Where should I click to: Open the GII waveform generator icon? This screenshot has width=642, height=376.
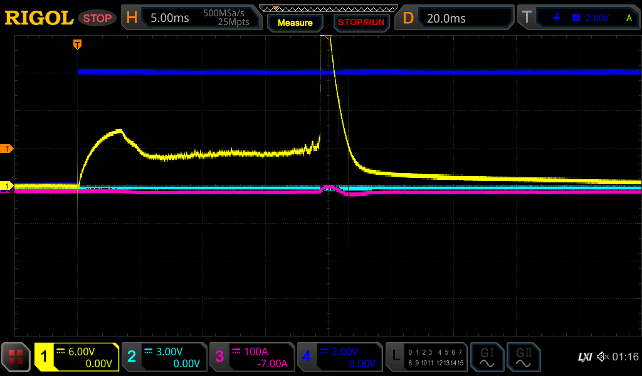coord(523,357)
